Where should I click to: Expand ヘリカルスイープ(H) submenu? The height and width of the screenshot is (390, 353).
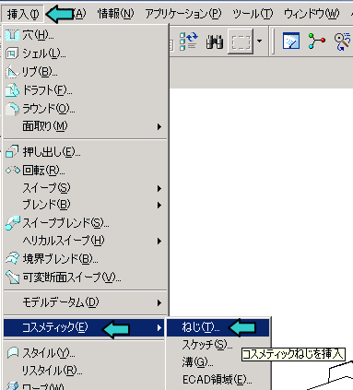pyautogui.click(x=86, y=241)
